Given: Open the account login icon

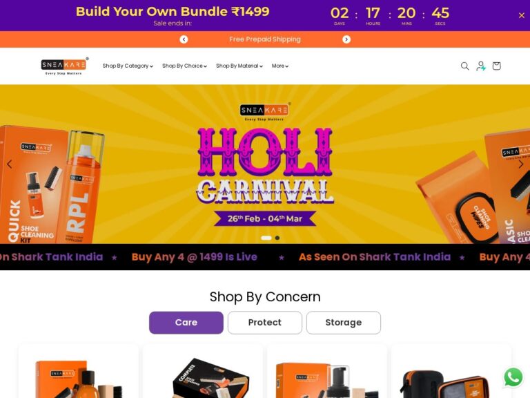Looking at the screenshot, I should (x=480, y=66).
